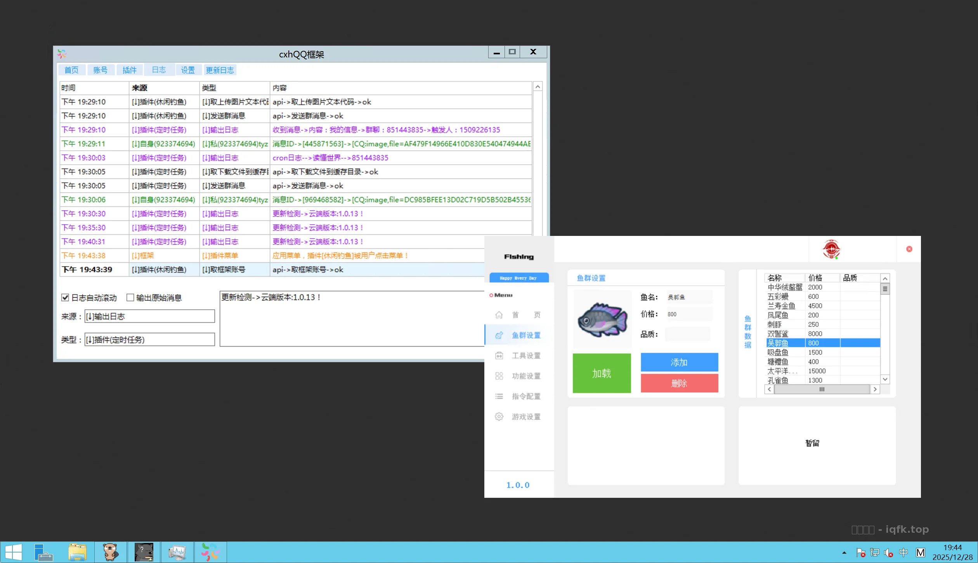Click the 指令配置 list icon

pos(499,396)
